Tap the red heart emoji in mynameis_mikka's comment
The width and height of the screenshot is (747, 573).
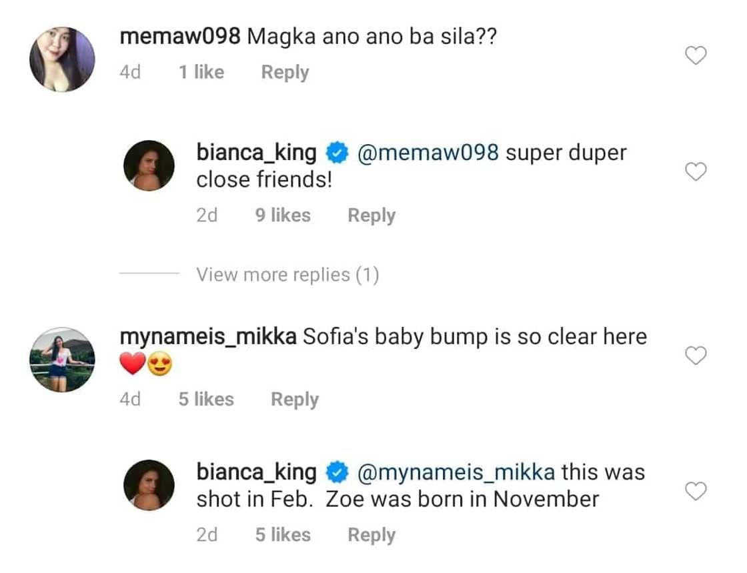click(133, 364)
